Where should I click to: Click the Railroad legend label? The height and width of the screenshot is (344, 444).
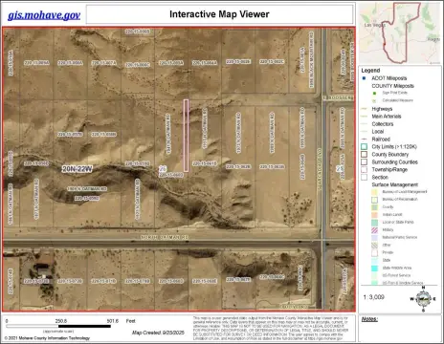tap(381, 140)
